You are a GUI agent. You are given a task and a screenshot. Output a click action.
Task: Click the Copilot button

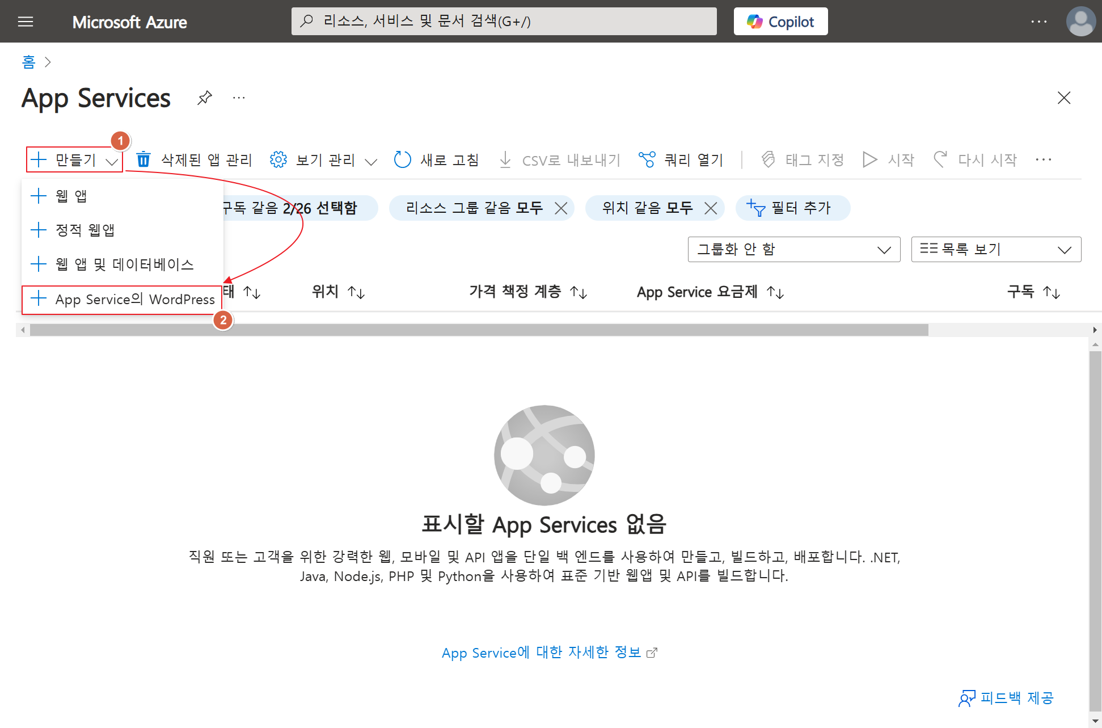pyautogui.click(x=780, y=22)
